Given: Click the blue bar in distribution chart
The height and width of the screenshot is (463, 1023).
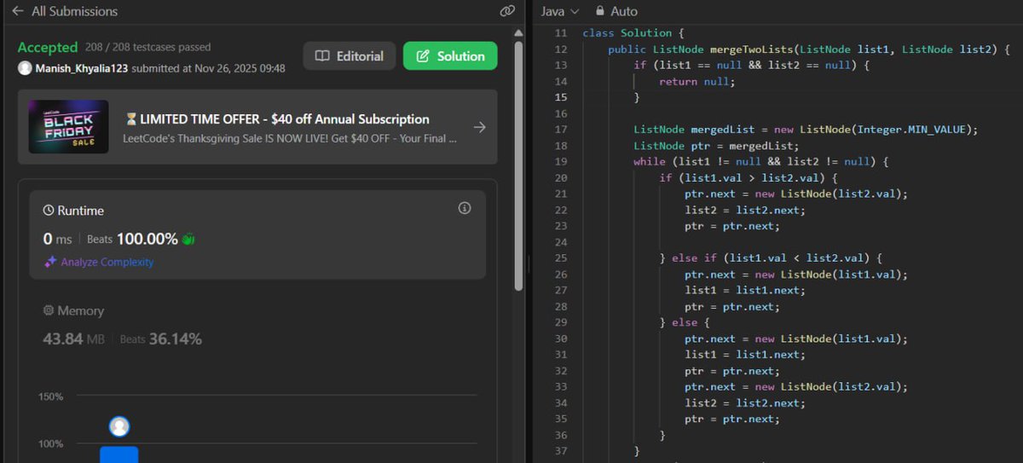Looking at the screenshot, I should click(x=119, y=454).
